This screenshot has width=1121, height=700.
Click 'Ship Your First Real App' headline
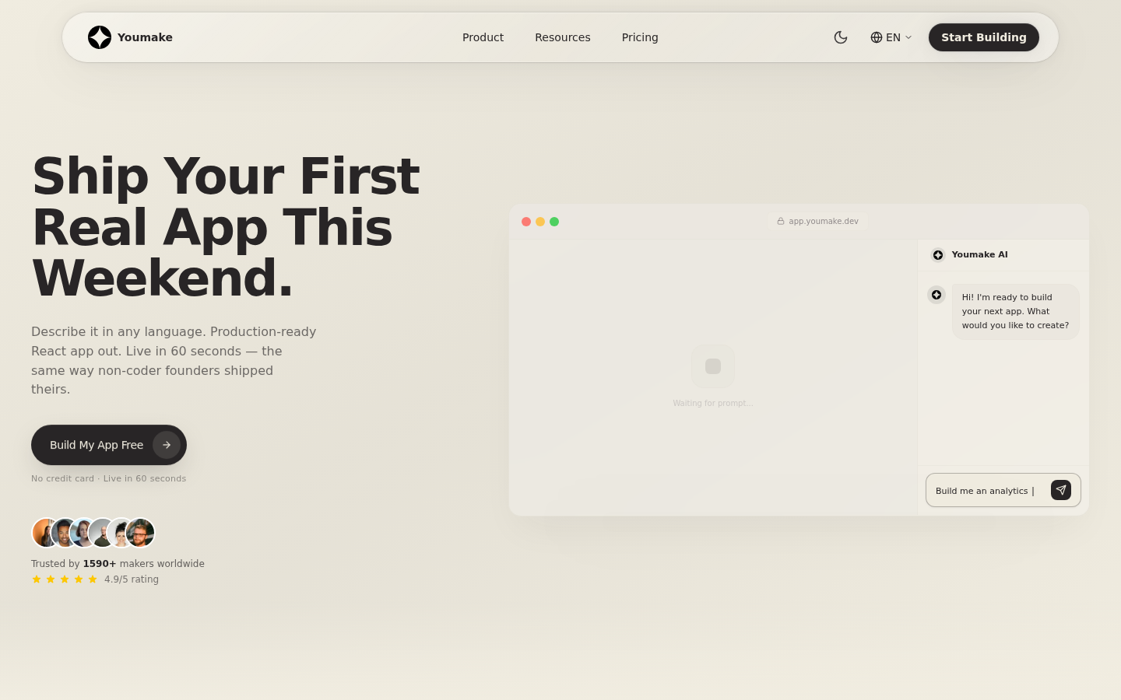pyautogui.click(x=226, y=226)
